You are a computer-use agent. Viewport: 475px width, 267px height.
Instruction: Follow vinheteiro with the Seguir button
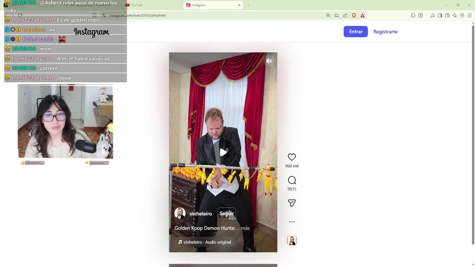(x=227, y=213)
